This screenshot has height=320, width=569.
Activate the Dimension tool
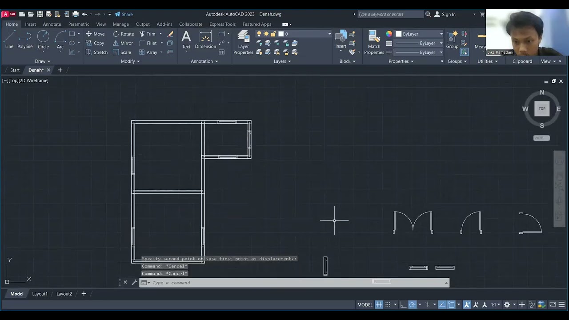pyautogui.click(x=205, y=40)
